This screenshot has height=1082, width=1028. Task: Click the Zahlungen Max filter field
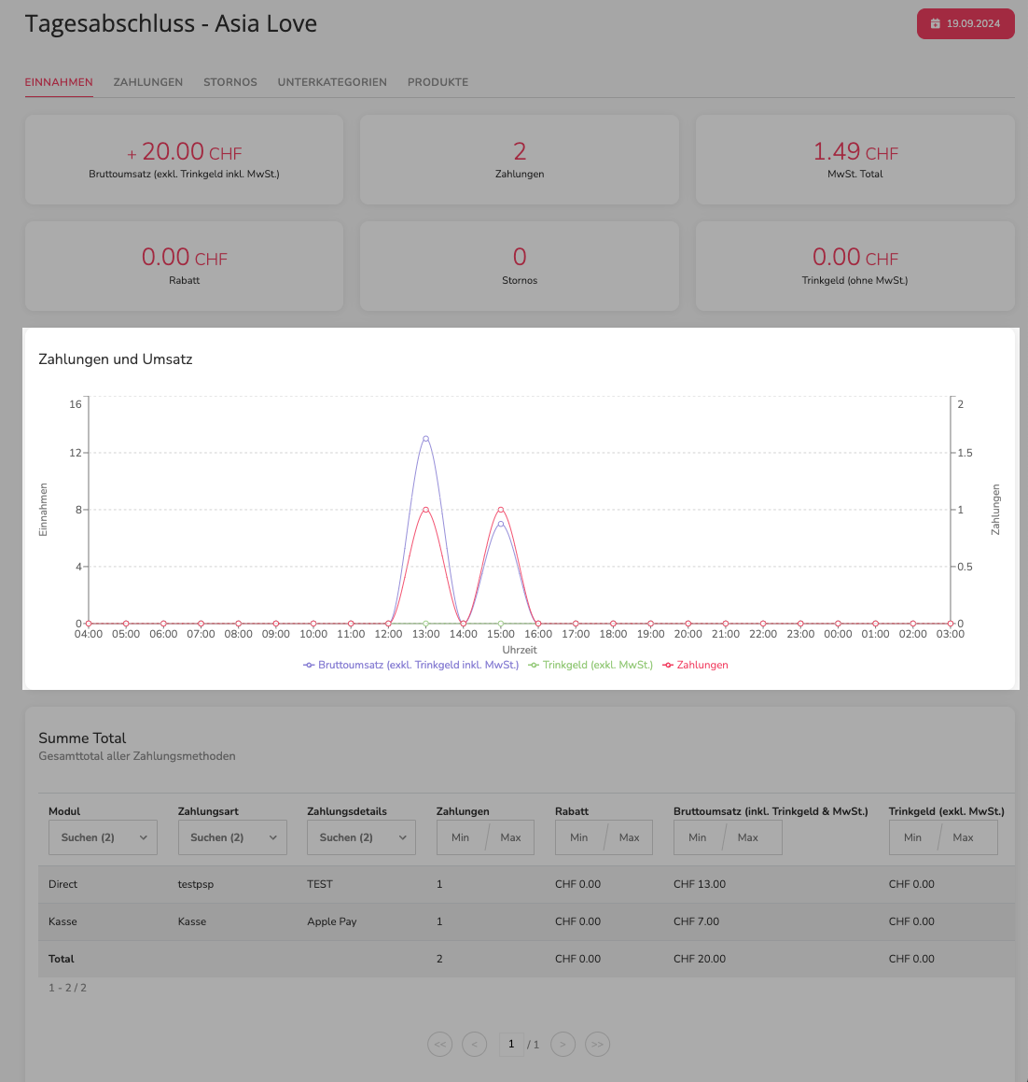click(511, 837)
